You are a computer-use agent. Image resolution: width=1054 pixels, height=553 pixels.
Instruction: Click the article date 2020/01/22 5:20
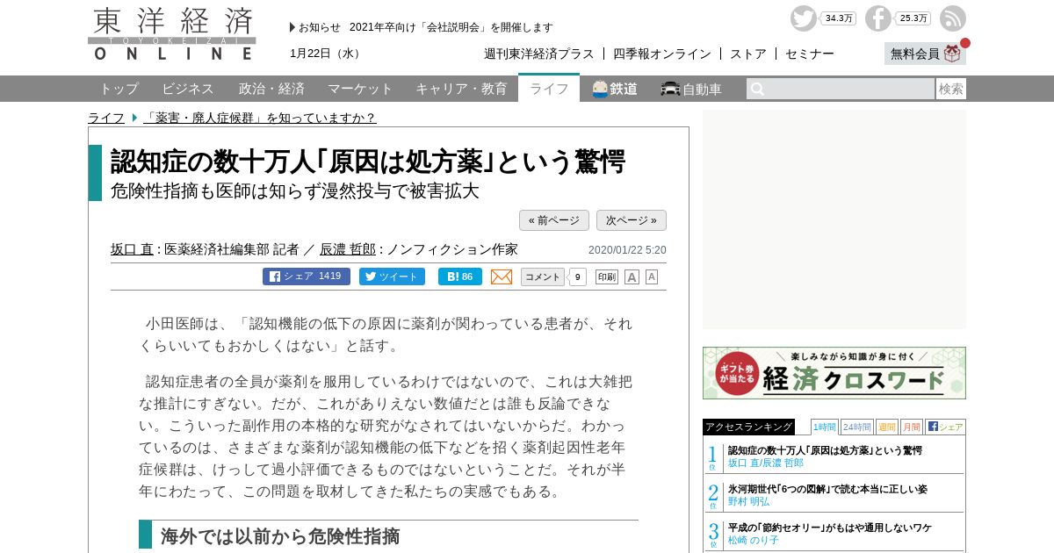(627, 250)
